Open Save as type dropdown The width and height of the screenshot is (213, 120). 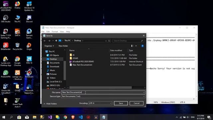[x=103, y=96]
